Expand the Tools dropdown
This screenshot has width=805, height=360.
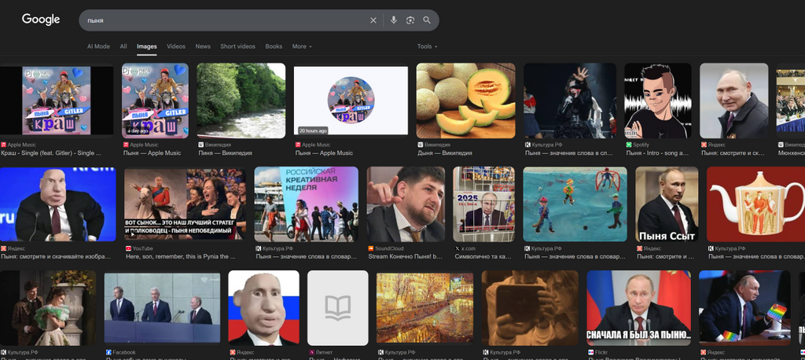(427, 46)
